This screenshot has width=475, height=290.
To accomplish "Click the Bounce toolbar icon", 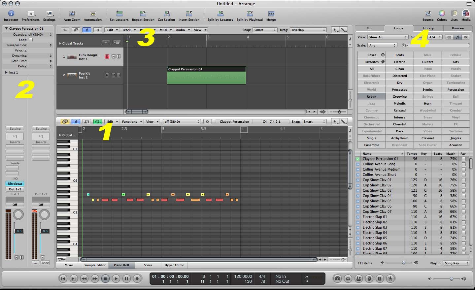I will pyautogui.click(x=428, y=14).
